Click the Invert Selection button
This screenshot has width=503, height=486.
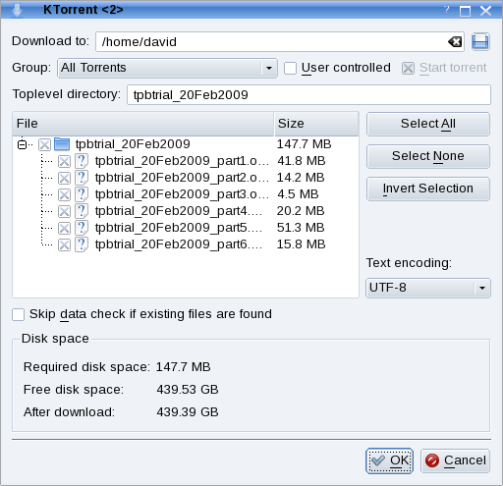428,189
